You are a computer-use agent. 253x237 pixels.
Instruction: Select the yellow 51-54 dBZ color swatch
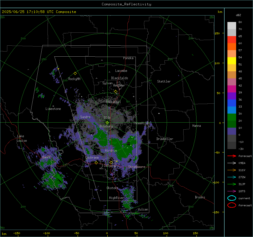pyautogui.click(x=232, y=61)
